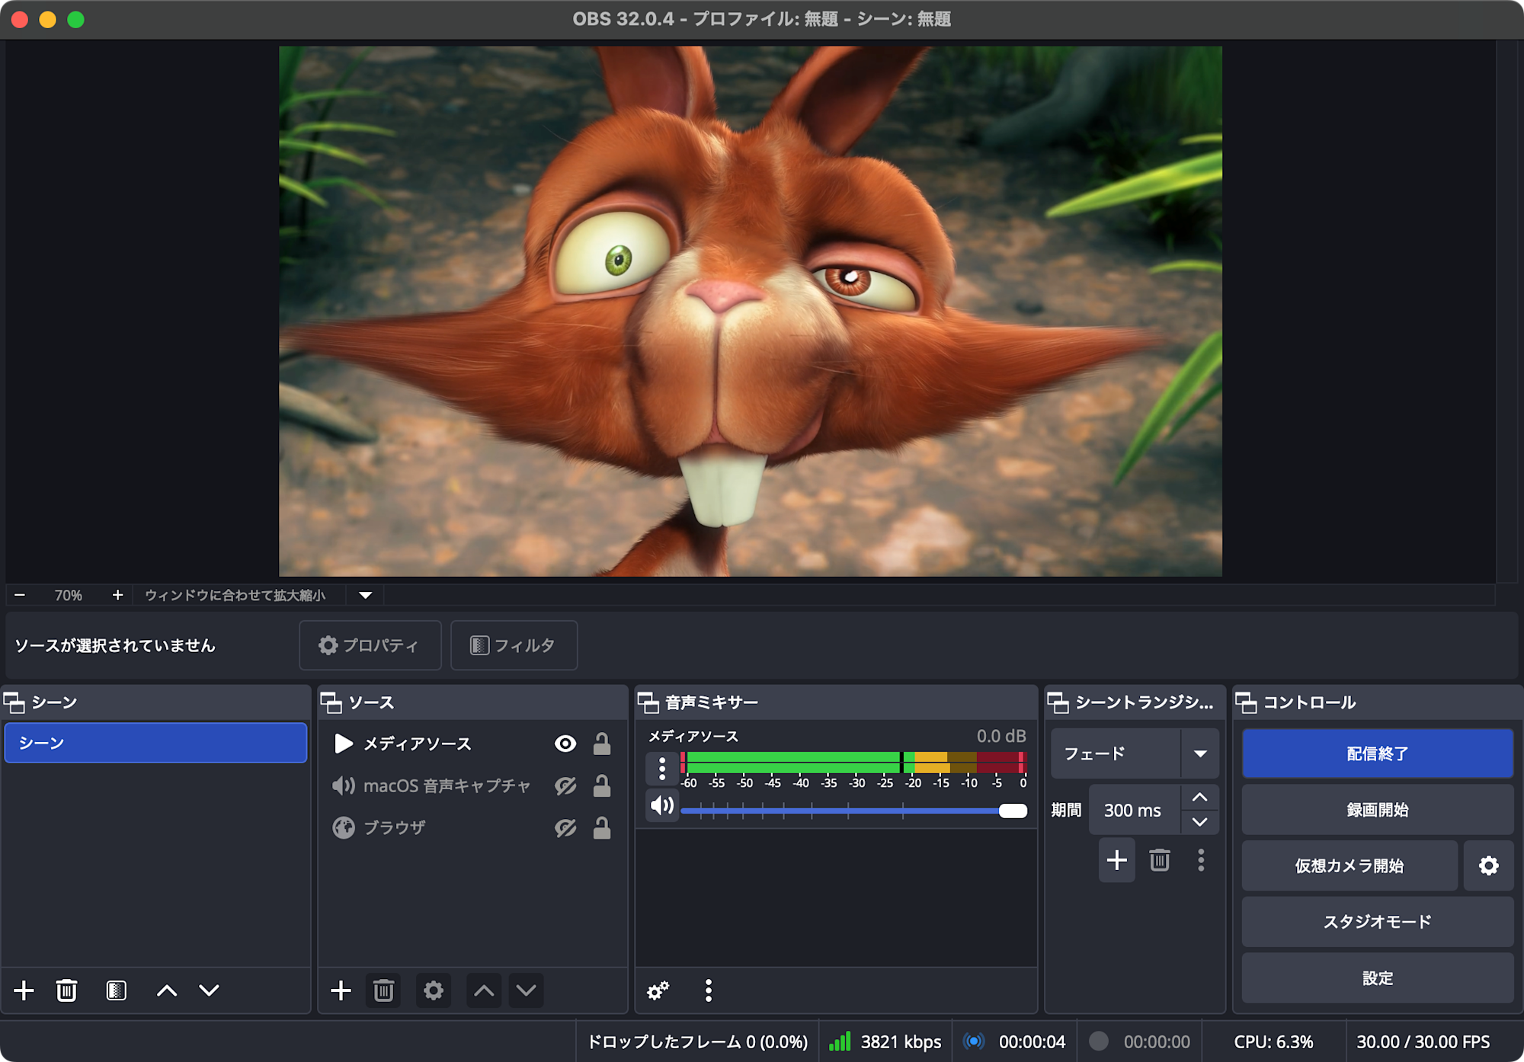This screenshot has height=1062, width=1524.
Task: Hide the メディアソース source eye toggle
Action: pyautogui.click(x=565, y=744)
